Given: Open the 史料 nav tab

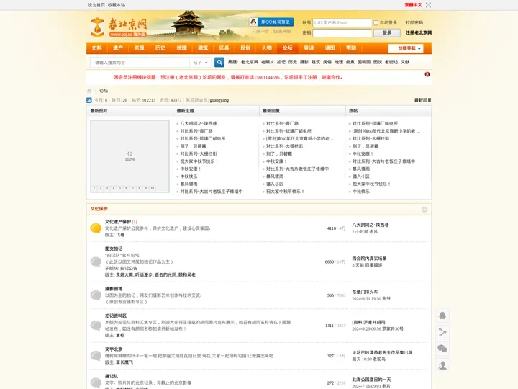Looking at the screenshot, I should 97,48.
